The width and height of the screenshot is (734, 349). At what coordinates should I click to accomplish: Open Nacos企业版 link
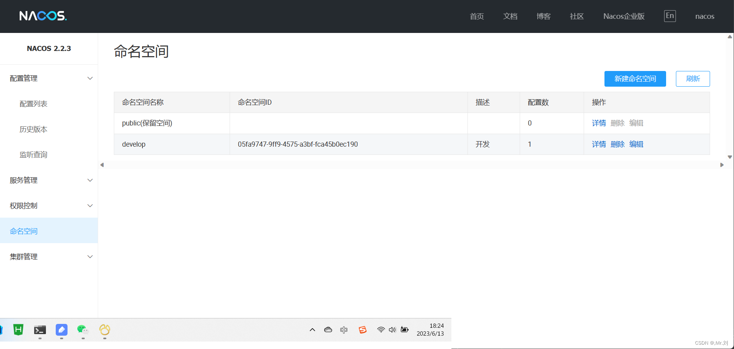click(624, 16)
